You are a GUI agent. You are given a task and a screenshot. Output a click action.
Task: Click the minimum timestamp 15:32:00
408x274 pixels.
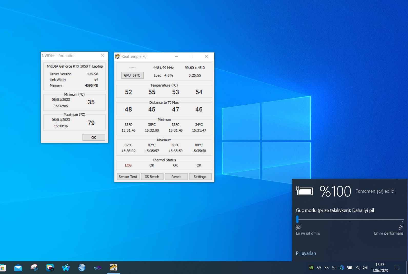152,130
